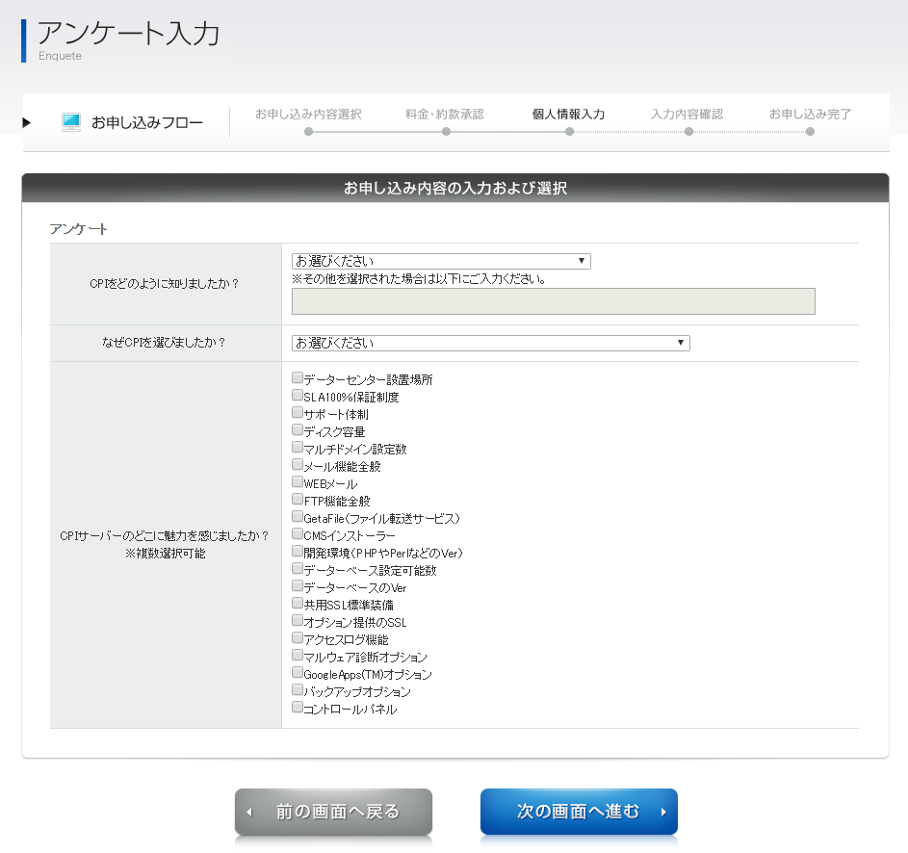Viewport: 908px width, 853px height.
Task: Select the 料金・約款承認 step
Action: pos(445,115)
